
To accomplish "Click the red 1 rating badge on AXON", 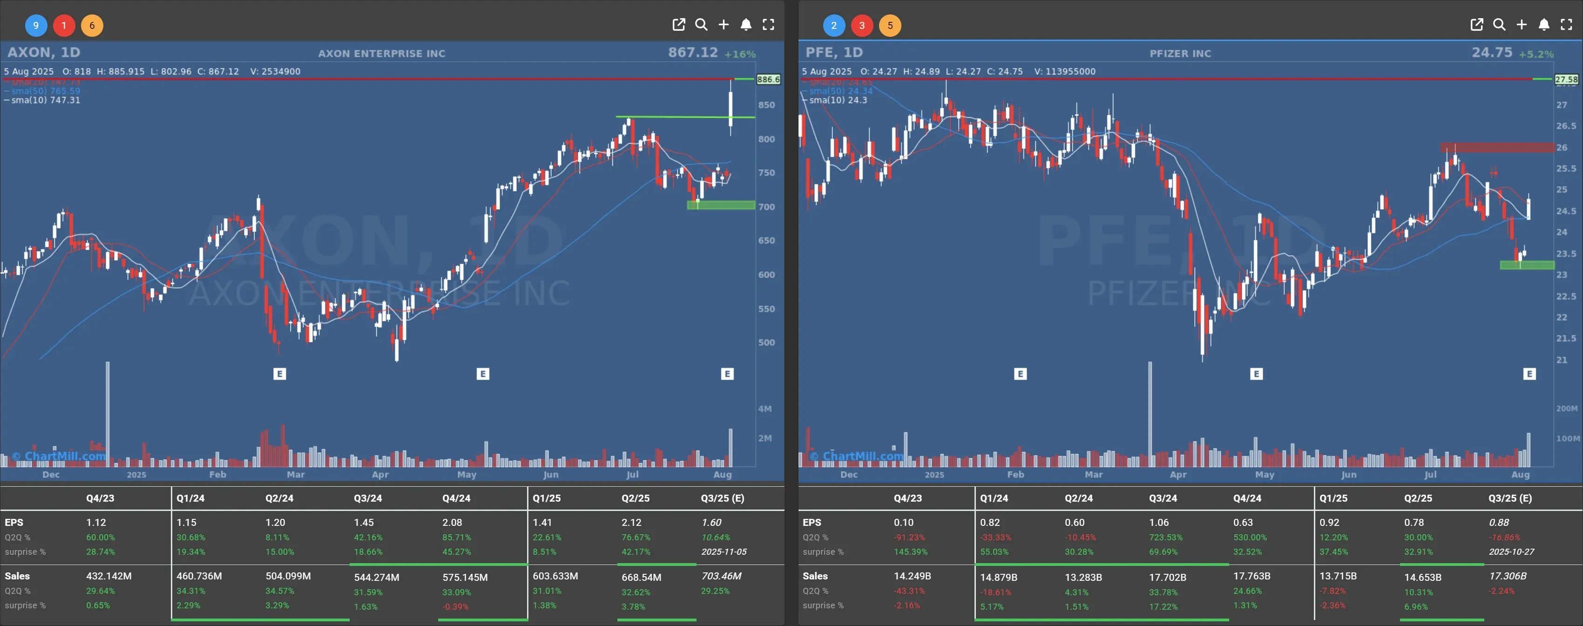I will coord(64,25).
